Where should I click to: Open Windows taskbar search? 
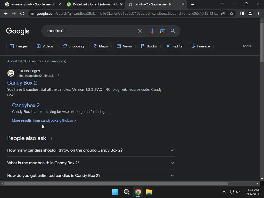point(126,192)
